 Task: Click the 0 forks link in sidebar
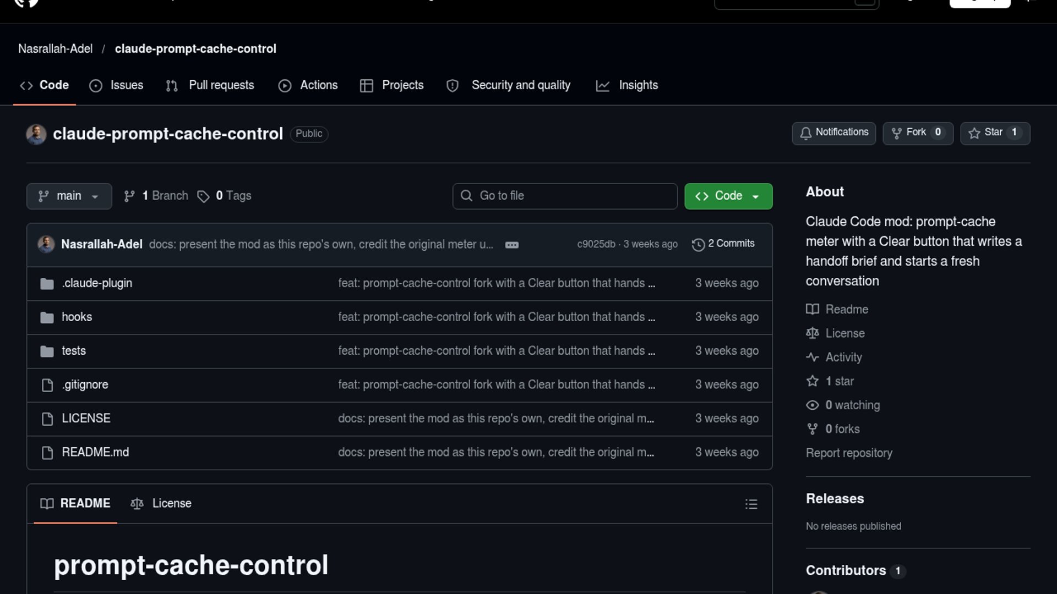pyautogui.click(x=833, y=429)
